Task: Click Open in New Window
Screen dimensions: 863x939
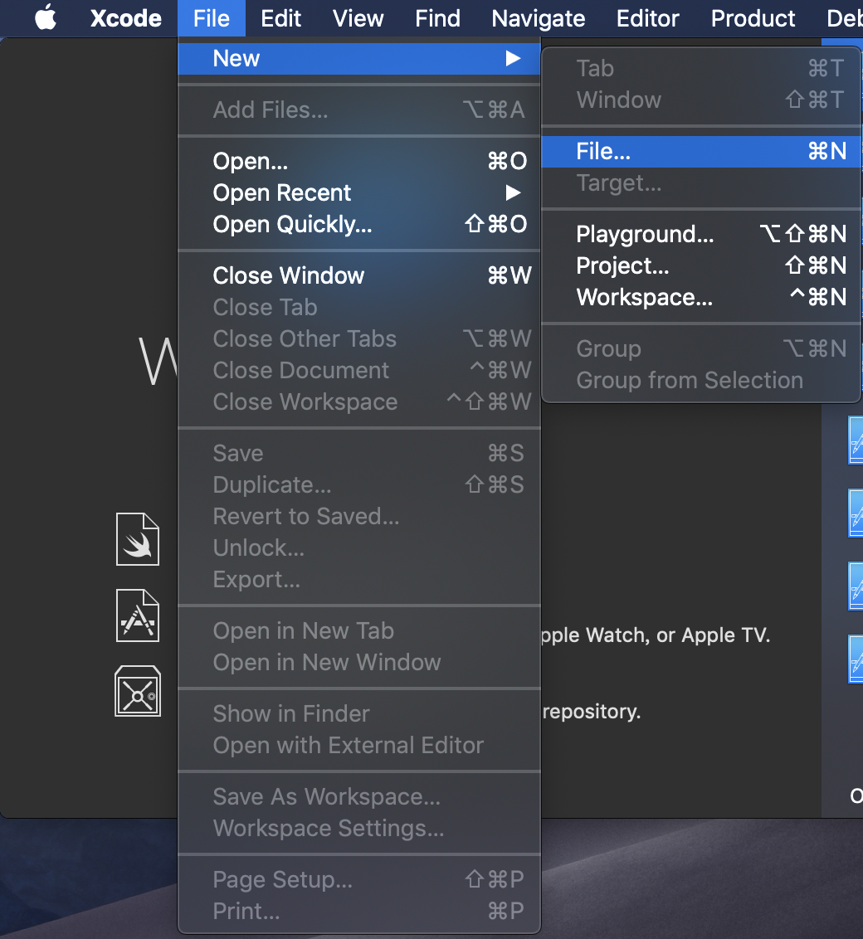Action: pos(359,663)
